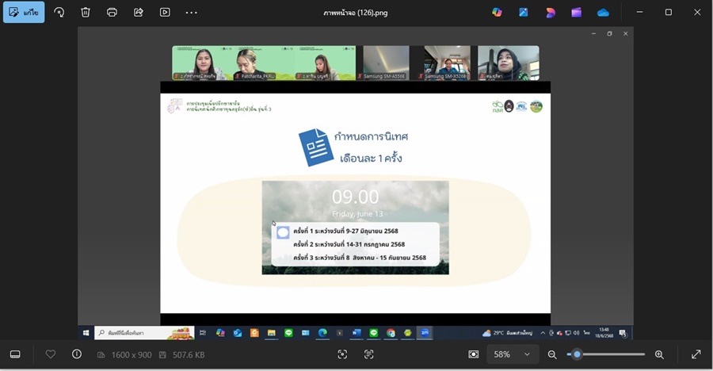Open Zoom in the pictured taskbar

pos(425,333)
